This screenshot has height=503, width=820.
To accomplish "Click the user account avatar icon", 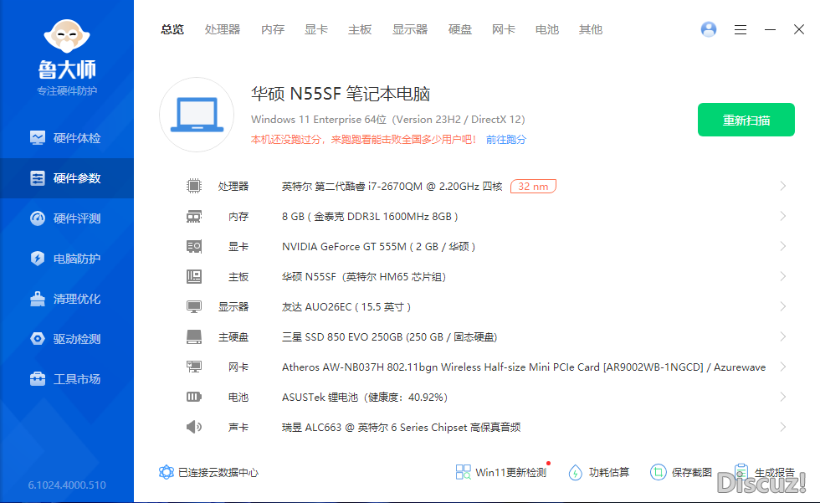I will [x=709, y=29].
